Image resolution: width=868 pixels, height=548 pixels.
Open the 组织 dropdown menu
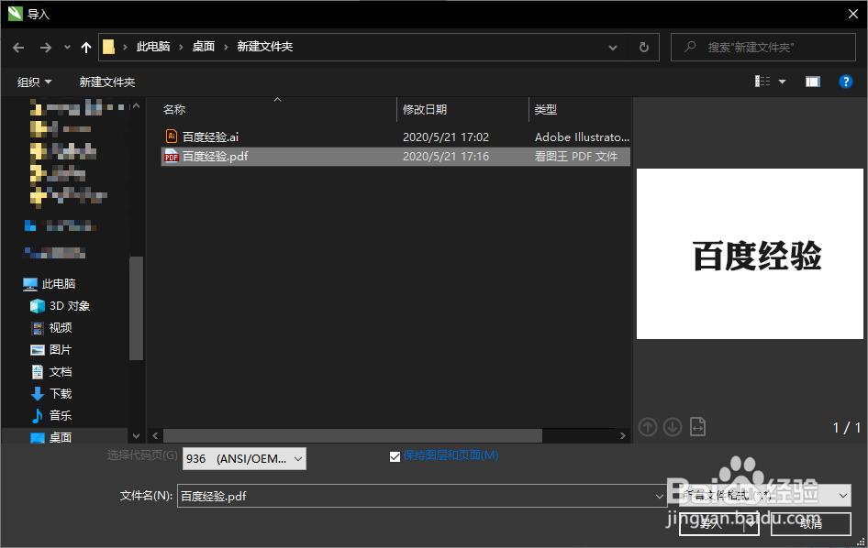pos(34,81)
